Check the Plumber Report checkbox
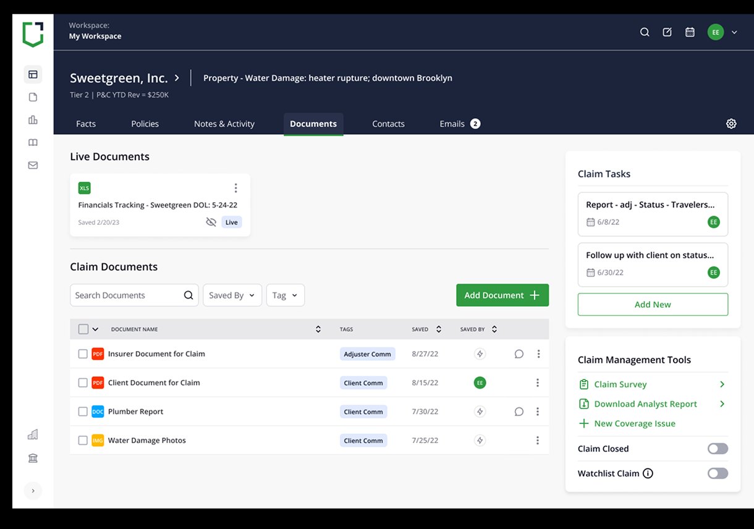754x529 pixels. [x=83, y=412]
